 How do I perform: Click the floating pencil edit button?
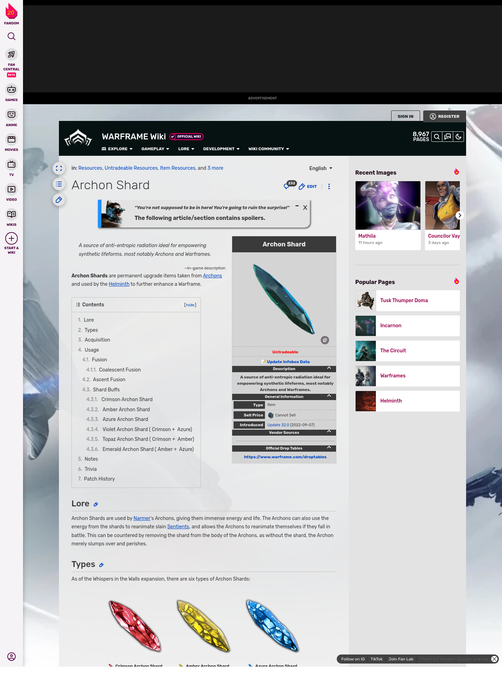pos(59,200)
